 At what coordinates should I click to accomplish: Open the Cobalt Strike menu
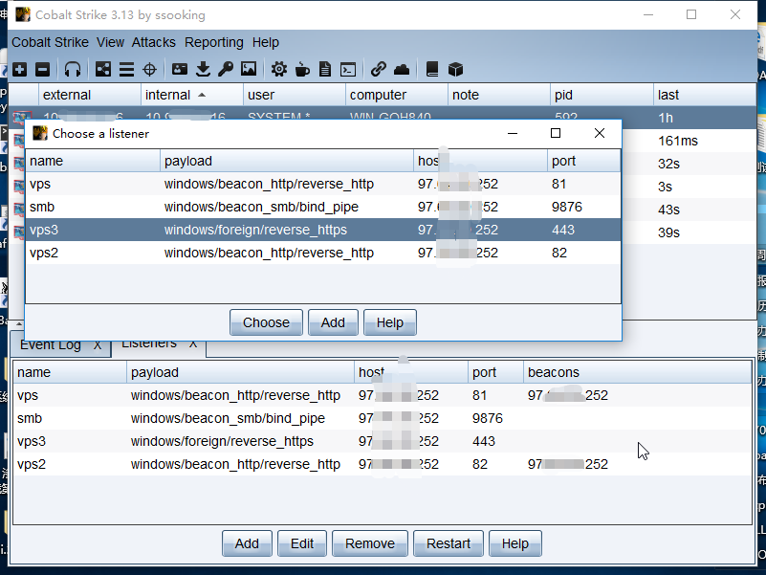point(51,42)
